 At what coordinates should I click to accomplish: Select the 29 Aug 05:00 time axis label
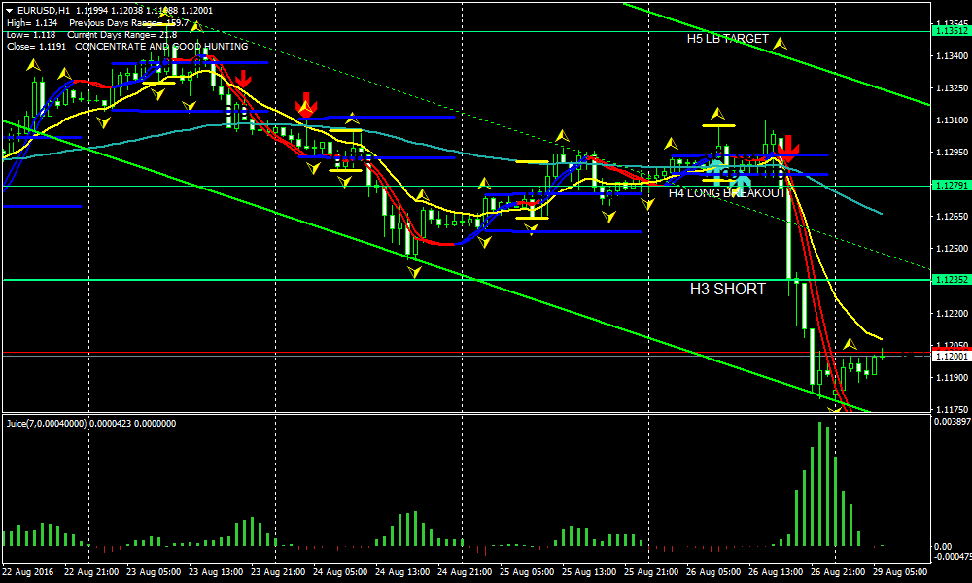(901, 572)
